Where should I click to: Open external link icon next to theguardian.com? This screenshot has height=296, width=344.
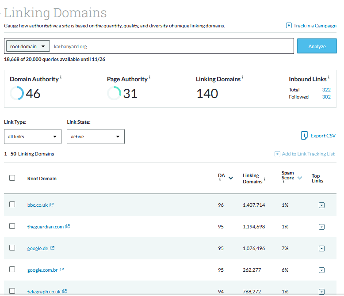[68, 226]
